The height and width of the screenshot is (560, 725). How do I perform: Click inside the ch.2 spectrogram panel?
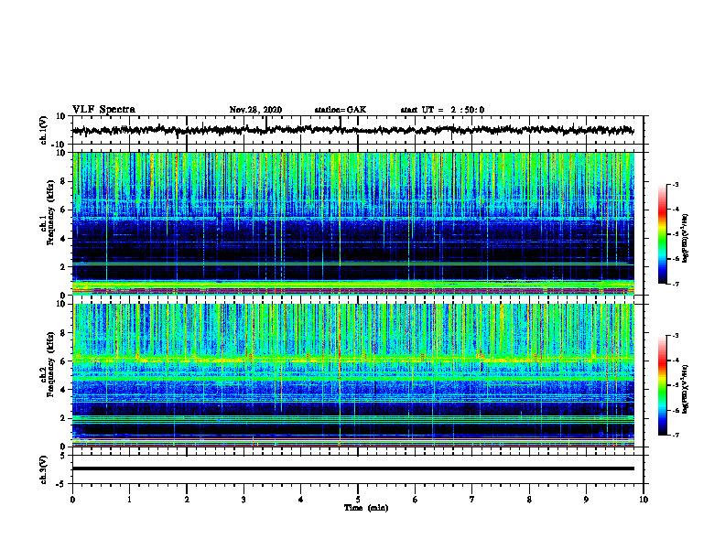pyautogui.click(x=353, y=375)
